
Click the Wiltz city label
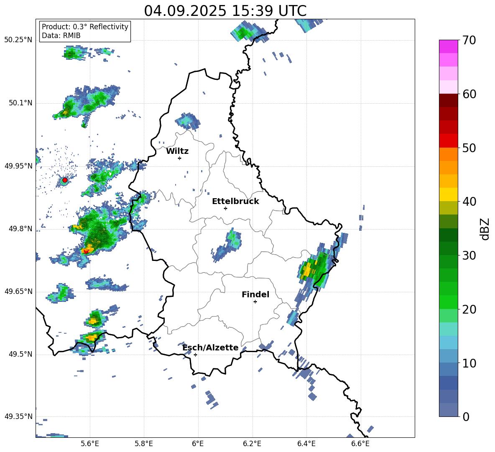[x=177, y=151]
